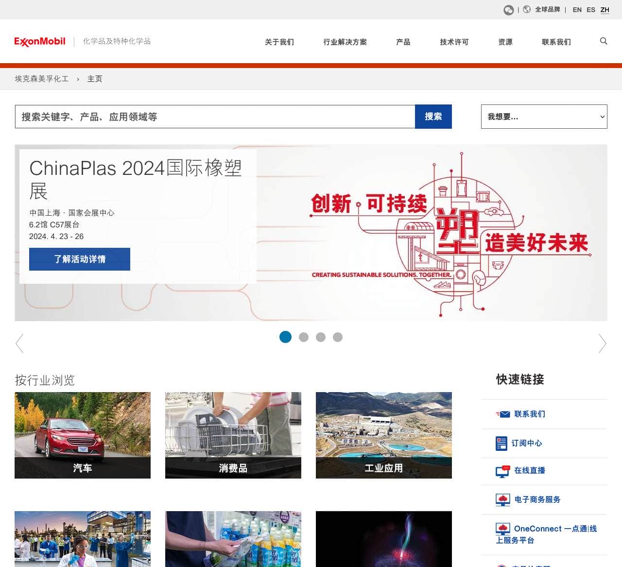The width and height of the screenshot is (622, 567).
Task: Open the 产品 menu item
Action: coord(402,42)
